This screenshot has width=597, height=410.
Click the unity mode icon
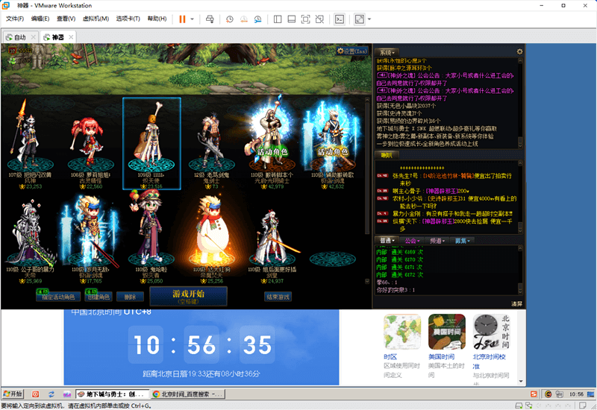coord(319,19)
